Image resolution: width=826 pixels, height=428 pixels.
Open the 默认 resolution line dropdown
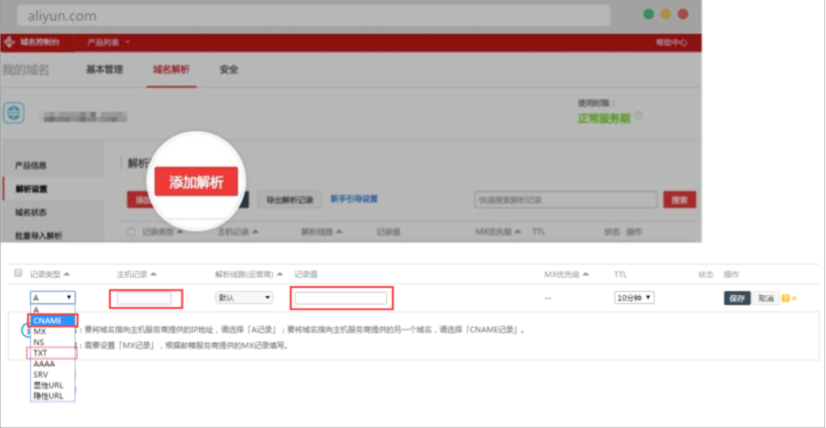click(244, 297)
